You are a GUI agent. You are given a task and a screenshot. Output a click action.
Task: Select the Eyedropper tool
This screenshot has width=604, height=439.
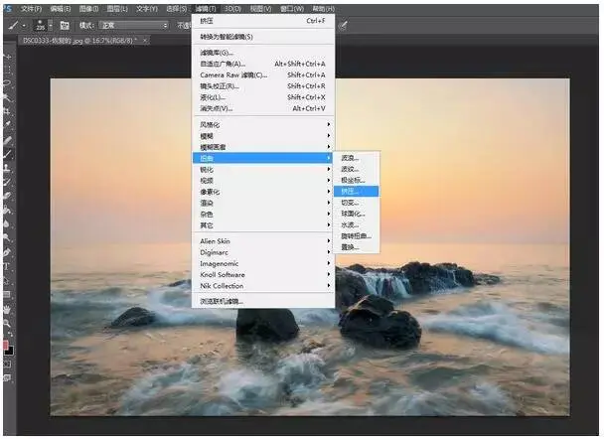point(7,125)
